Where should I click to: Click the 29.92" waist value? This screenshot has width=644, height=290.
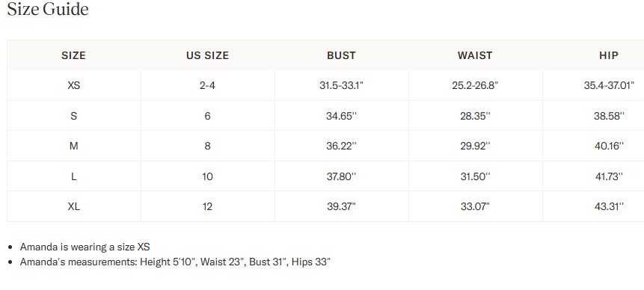pyautogui.click(x=475, y=146)
